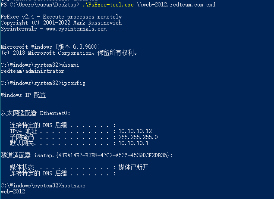274x199 pixels.
Task: Click the PsExec v2.4 banner line
Action: 61,17
